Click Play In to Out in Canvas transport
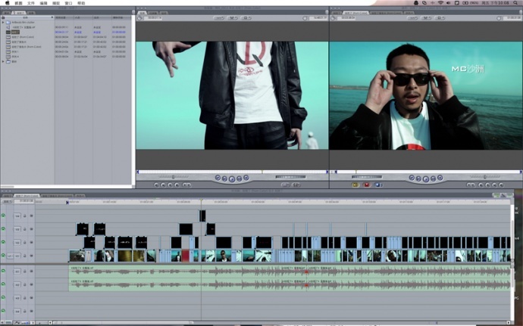This screenshot has height=326, width=523. 418,179
